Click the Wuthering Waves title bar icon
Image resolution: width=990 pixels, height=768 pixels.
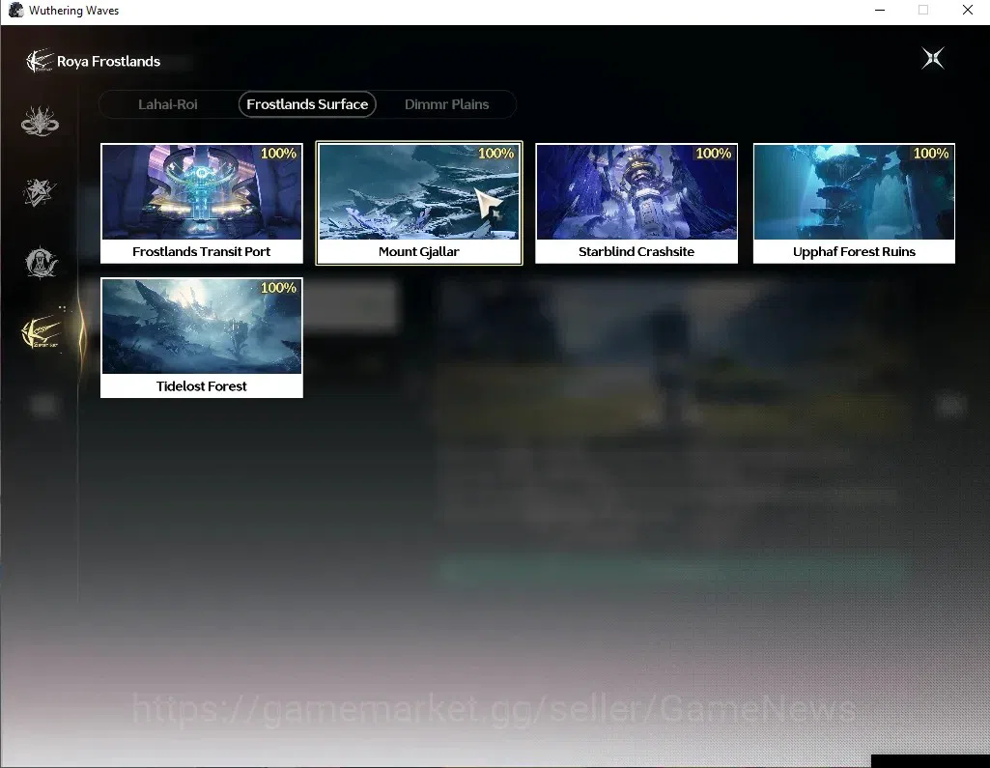(15, 10)
